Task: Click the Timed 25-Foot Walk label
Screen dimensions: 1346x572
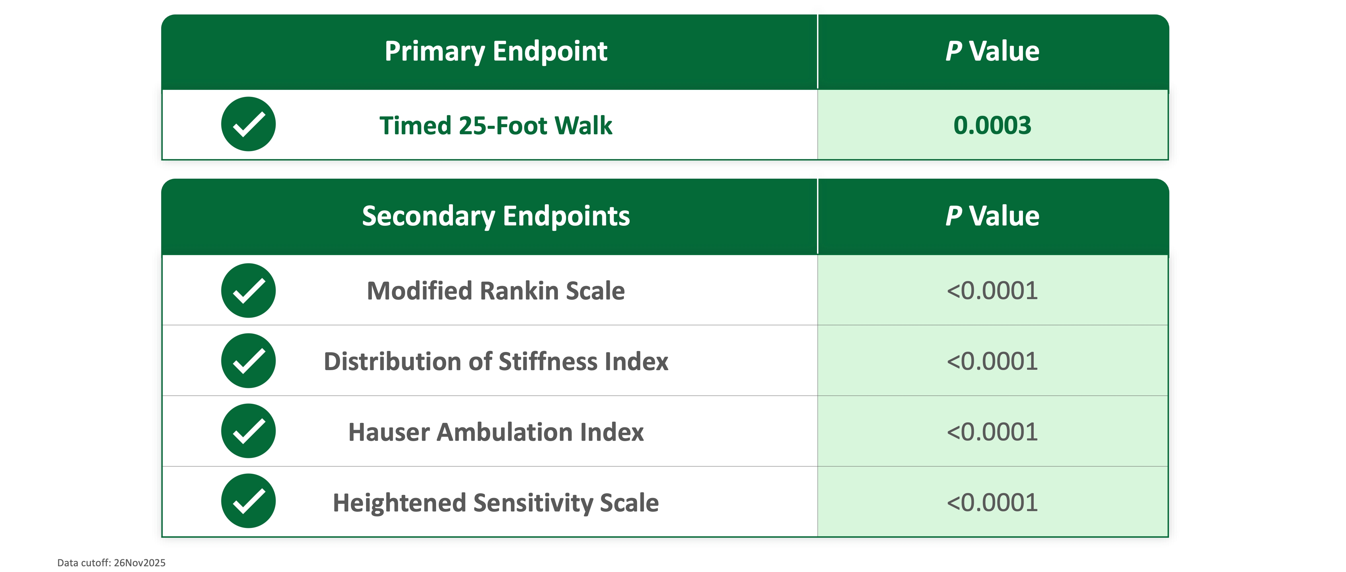Action: (x=495, y=126)
